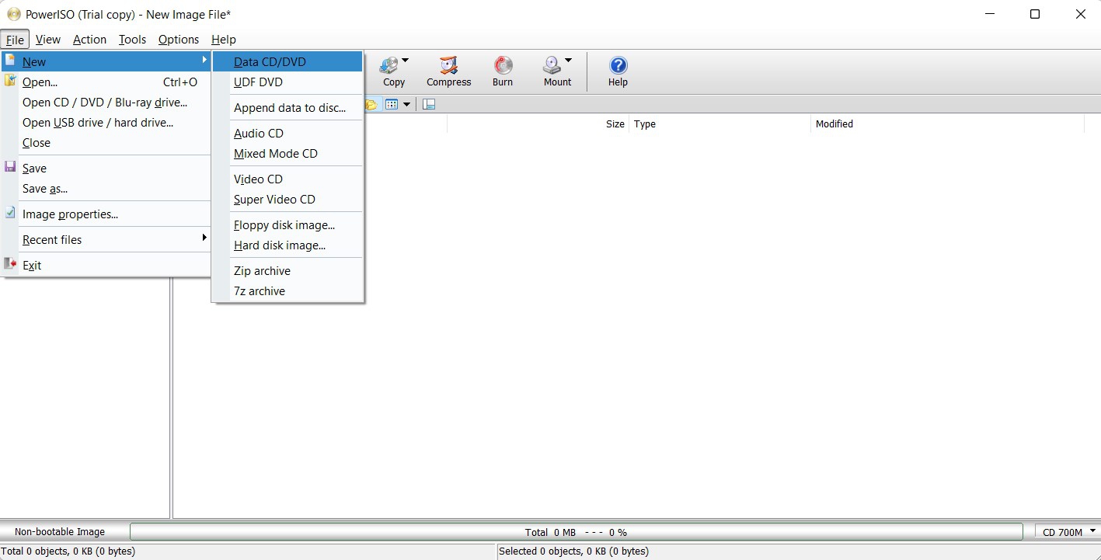Expand the Mount button dropdown arrow

[568, 61]
